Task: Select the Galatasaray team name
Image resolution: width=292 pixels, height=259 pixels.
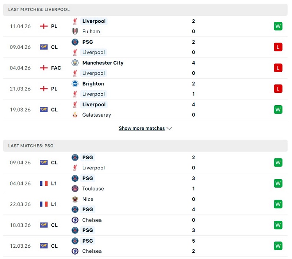Action: tap(96, 115)
